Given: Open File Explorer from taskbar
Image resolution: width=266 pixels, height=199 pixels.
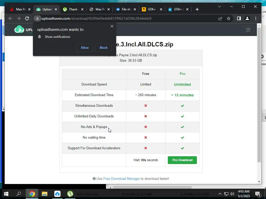Looking at the screenshot, I should [45, 194].
